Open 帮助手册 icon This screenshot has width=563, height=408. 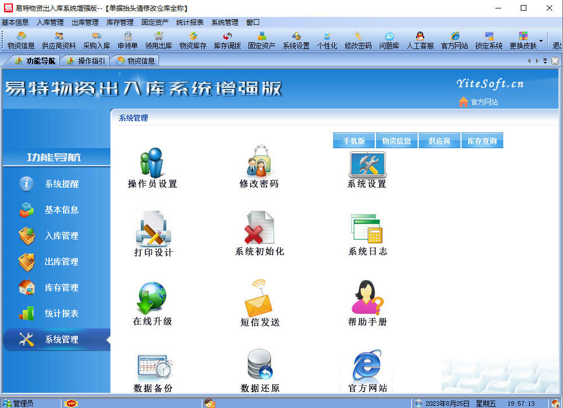click(x=367, y=303)
